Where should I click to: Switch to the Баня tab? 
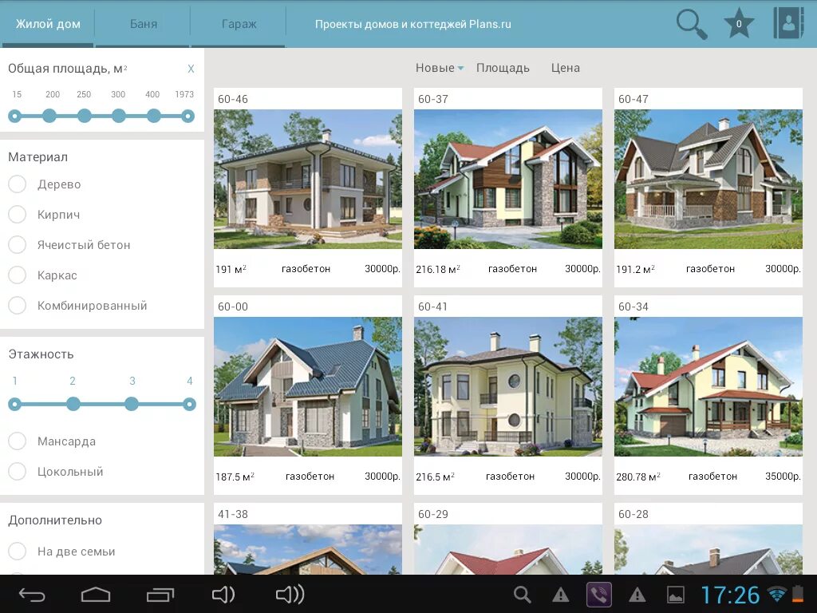(x=144, y=24)
